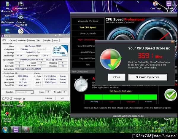The height and width of the screenshot is (139, 178).
Task: Click the Intel Pentium inside logo
Action: coord(60,51)
